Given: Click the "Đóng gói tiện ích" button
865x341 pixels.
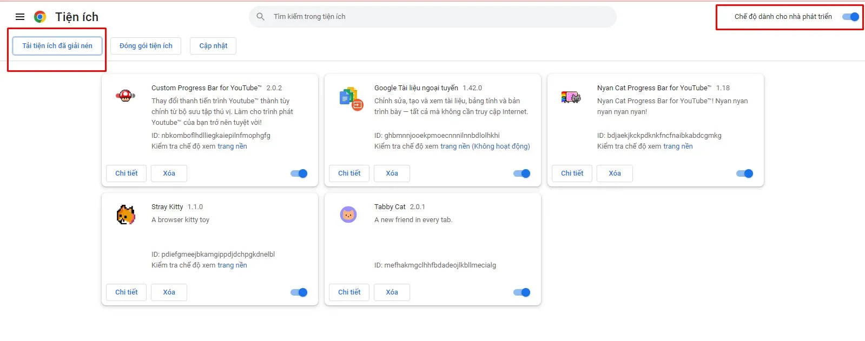Looking at the screenshot, I should [x=146, y=46].
